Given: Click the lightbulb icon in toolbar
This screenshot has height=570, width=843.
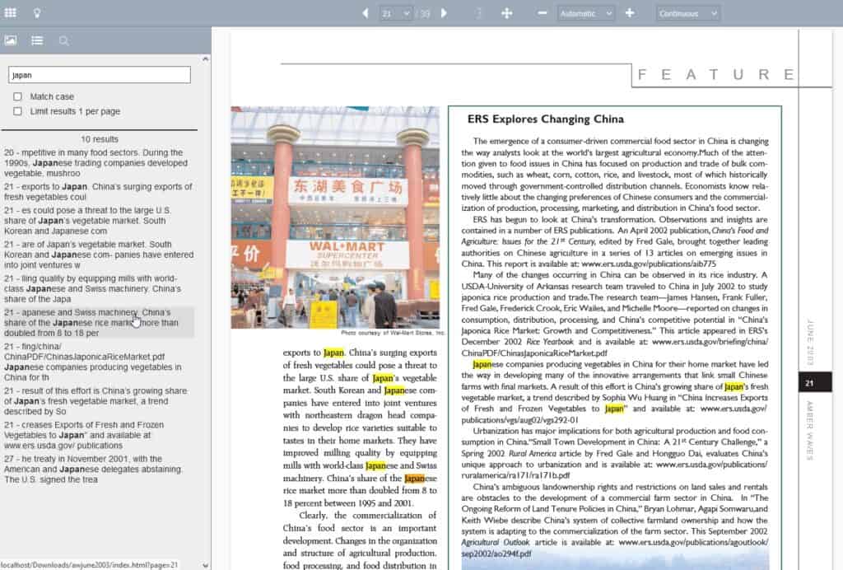Looking at the screenshot, I should (x=36, y=13).
